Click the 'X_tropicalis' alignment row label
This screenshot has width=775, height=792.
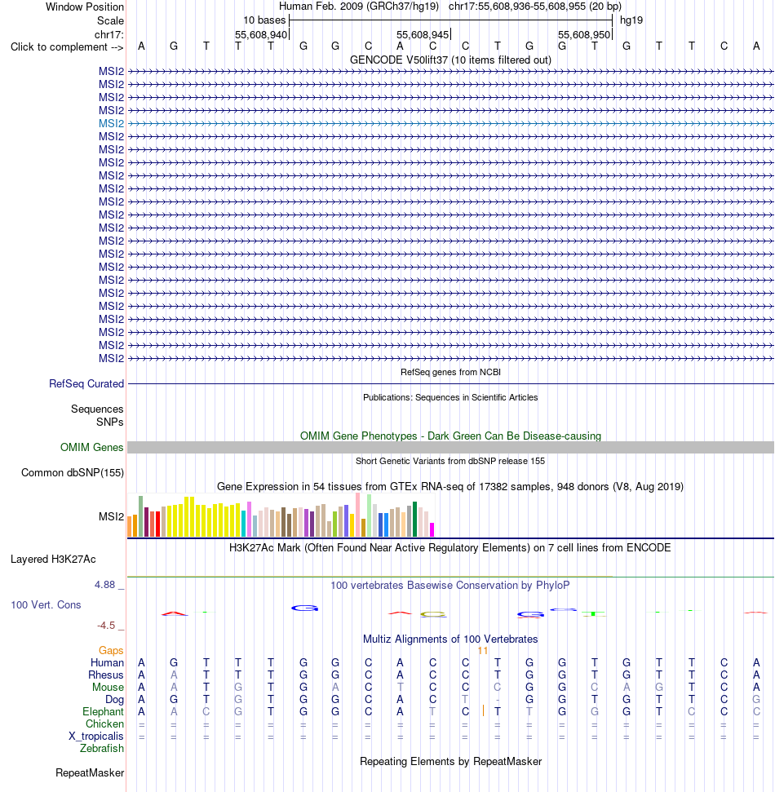point(96,737)
